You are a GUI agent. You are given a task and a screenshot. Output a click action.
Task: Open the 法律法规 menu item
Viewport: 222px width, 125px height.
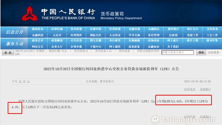[57, 29]
